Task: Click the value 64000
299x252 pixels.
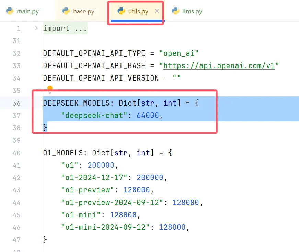Action: [x=148, y=116]
